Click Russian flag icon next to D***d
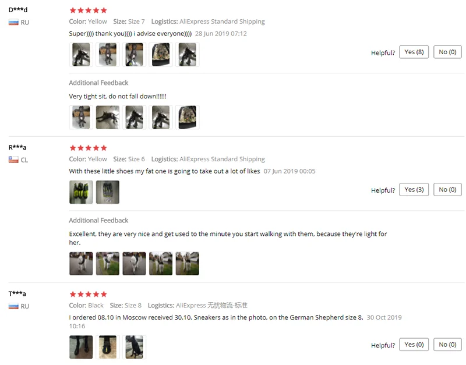466x365 pixels. pyautogui.click(x=13, y=22)
